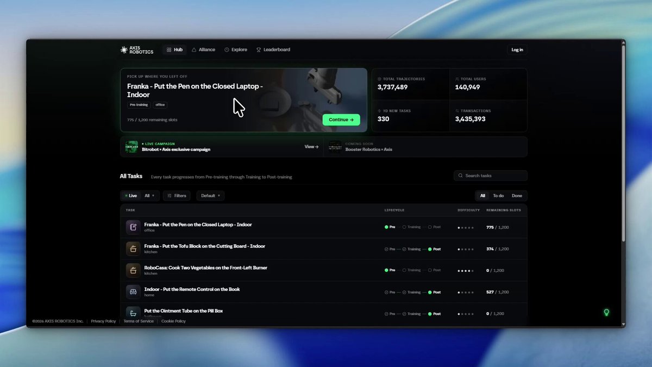This screenshot has width=652, height=367.
Task: Expand the All dropdown beside Live
Action: pos(149,196)
